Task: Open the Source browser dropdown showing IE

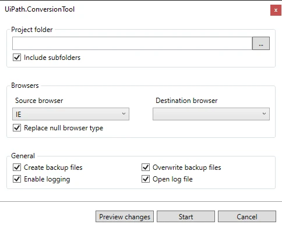Action: click(x=70, y=114)
